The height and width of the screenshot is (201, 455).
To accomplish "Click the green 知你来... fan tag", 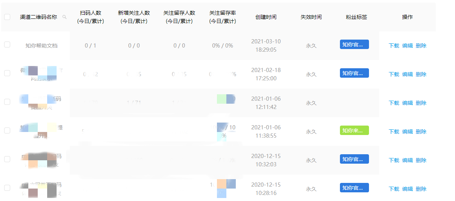I will 354,130.
